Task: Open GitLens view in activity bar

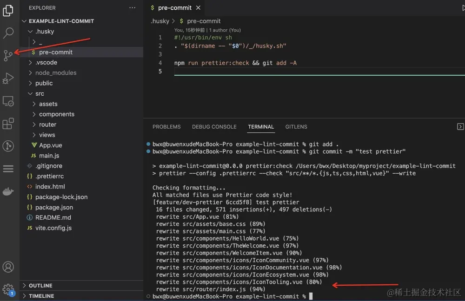Action: [x=8, y=146]
